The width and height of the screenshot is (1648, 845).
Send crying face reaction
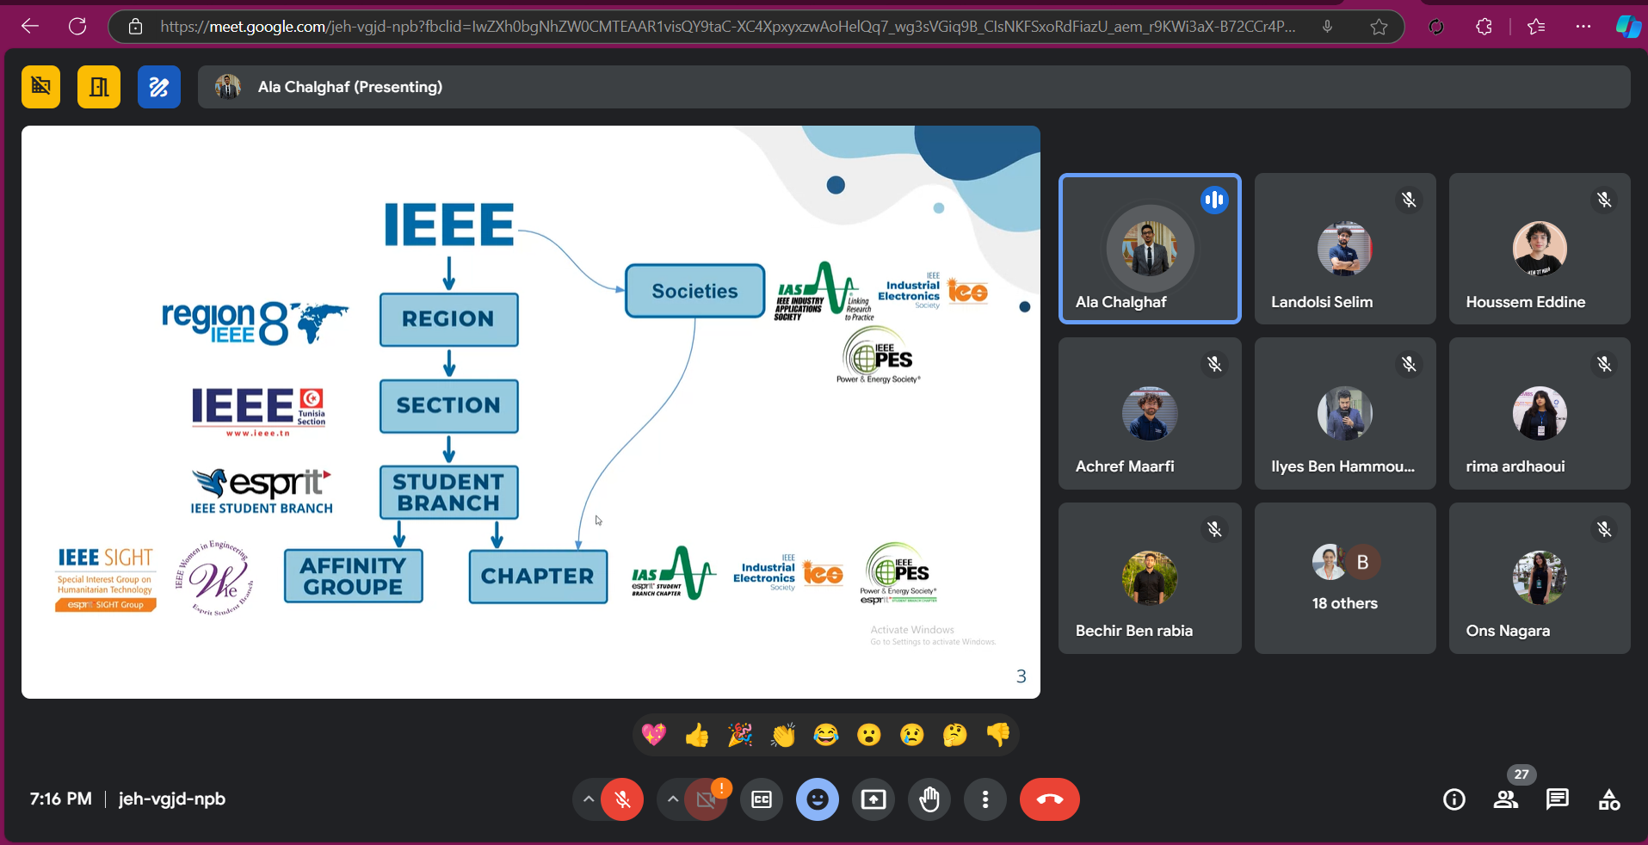tap(912, 735)
